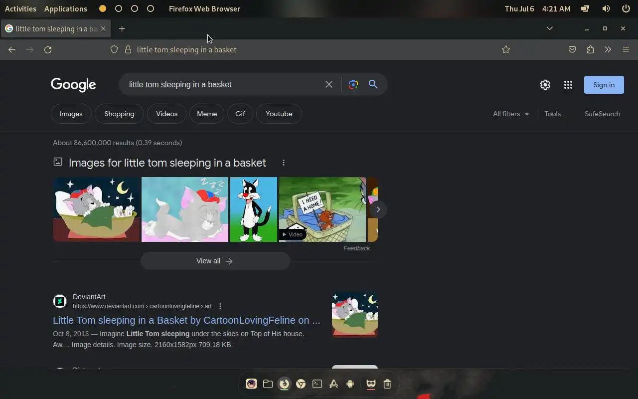Open Little Tom sleeping in a Basket link
This screenshot has width=638, height=399.
[186, 320]
